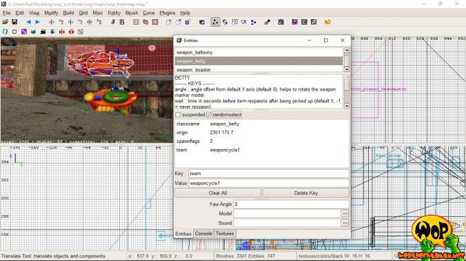466x261 pixels.
Task: Click the Delete Key button
Action: click(306, 193)
